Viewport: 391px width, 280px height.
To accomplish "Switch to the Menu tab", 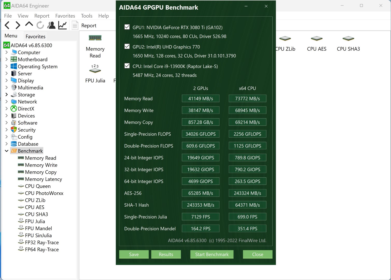I will [x=11, y=36].
